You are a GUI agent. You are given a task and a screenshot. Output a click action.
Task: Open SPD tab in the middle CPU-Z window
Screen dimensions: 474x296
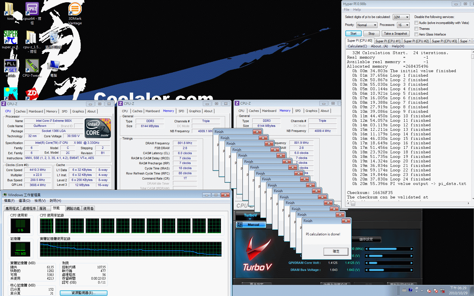(x=181, y=111)
